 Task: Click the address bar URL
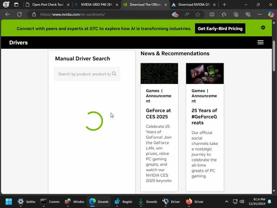click(x=72, y=15)
